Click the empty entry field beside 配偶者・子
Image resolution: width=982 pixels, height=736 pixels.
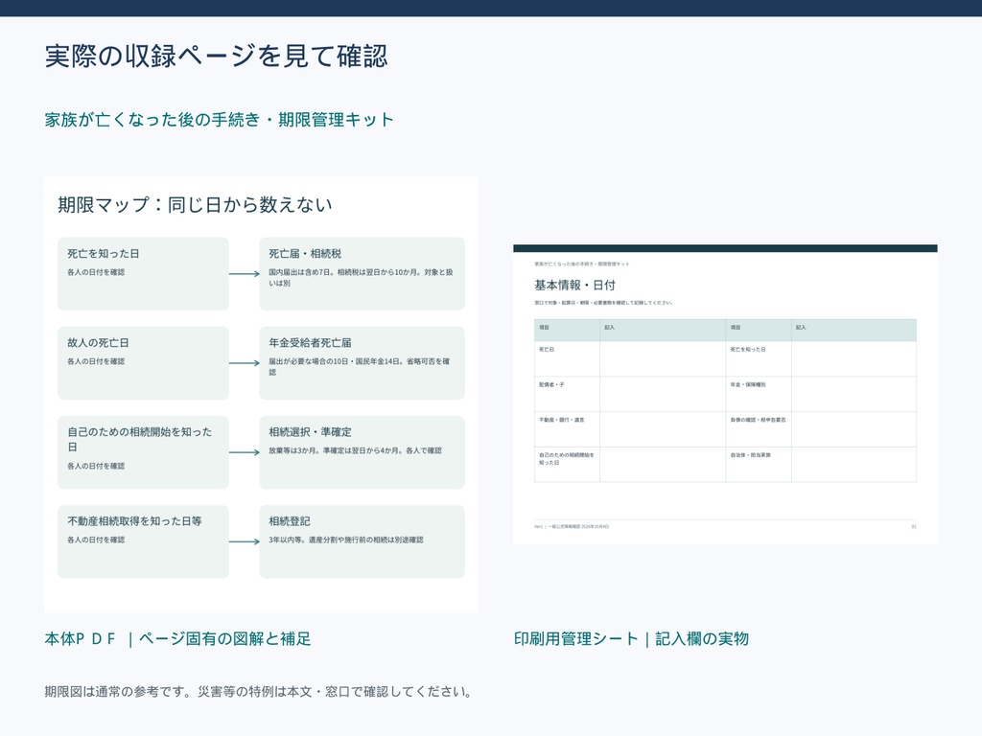pyautogui.click(x=663, y=394)
